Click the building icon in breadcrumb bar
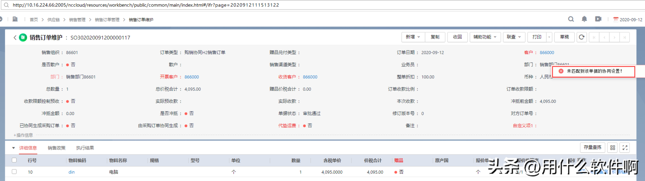This screenshot has height=181, width=645. (x=15, y=19)
